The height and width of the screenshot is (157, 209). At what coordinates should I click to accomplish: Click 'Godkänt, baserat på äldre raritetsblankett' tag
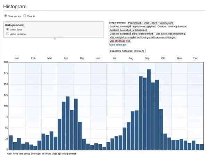(x=131, y=34)
